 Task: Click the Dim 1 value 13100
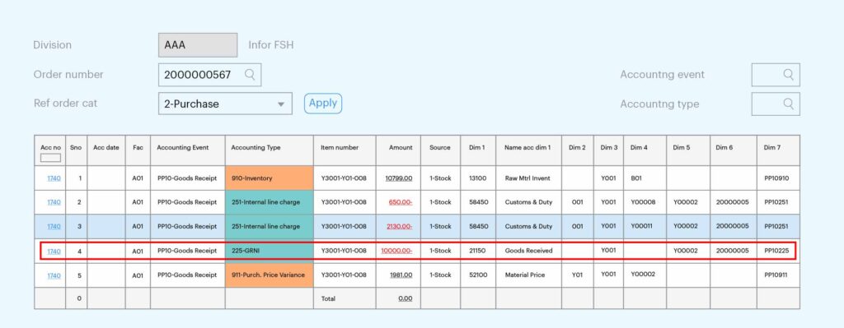pyautogui.click(x=477, y=178)
